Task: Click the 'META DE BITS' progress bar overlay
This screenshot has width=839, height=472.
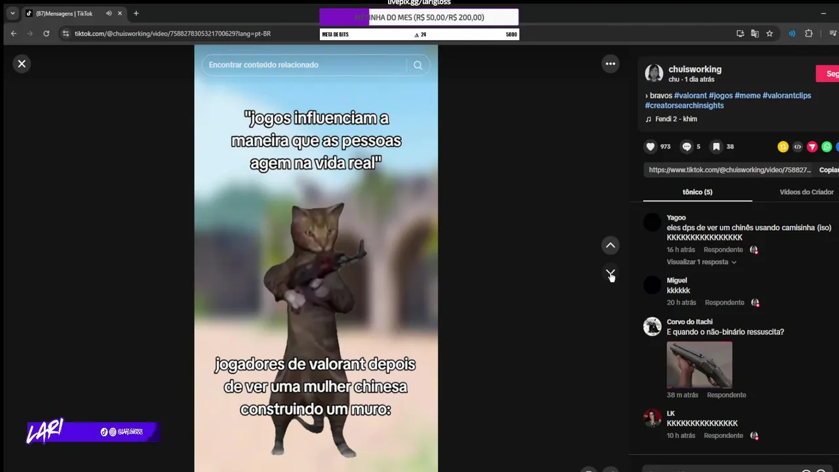Action: point(419,35)
